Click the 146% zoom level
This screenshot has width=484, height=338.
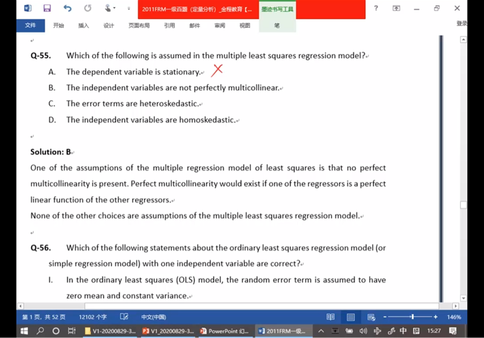pyautogui.click(x=454, y=317)
